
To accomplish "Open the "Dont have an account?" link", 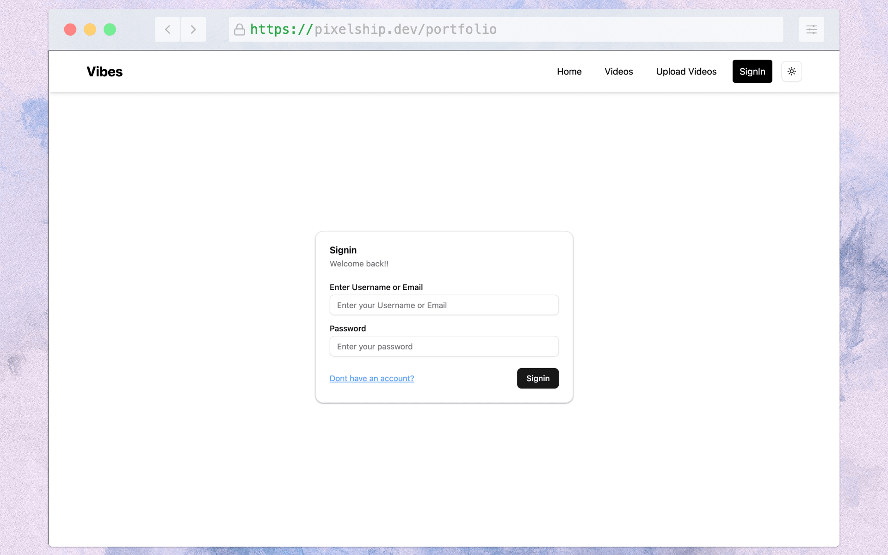I will click(x=371, y=378).
